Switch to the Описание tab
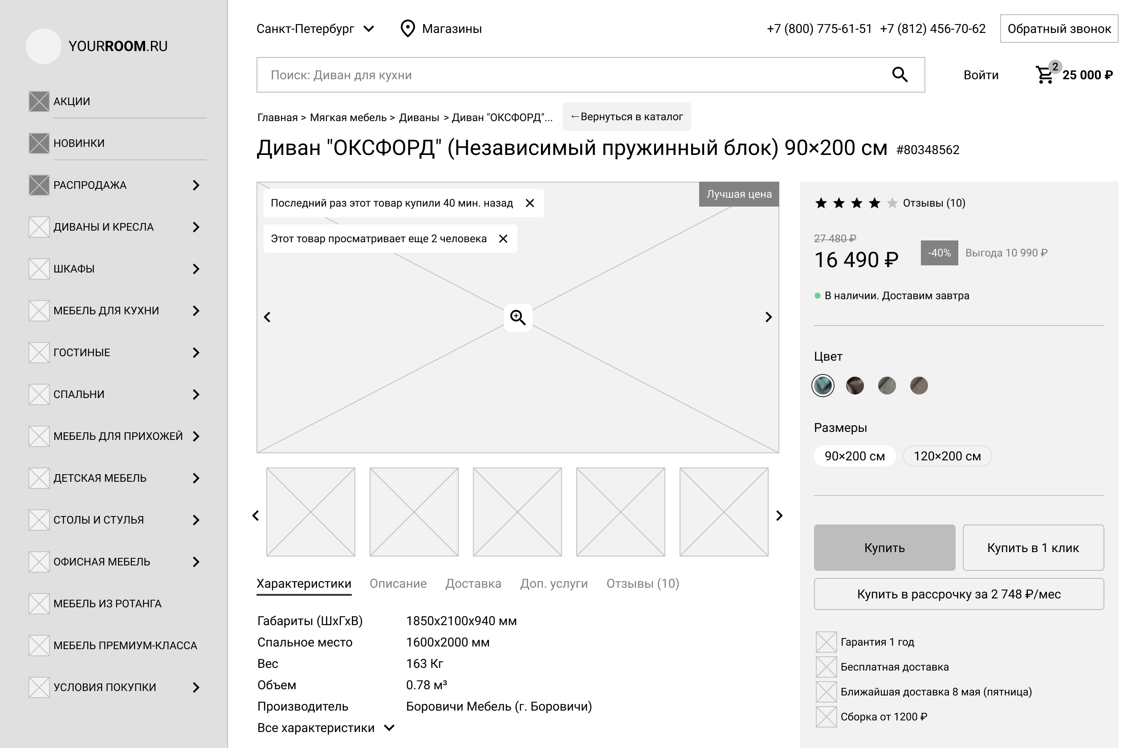1140x748 pixels. 398,583
